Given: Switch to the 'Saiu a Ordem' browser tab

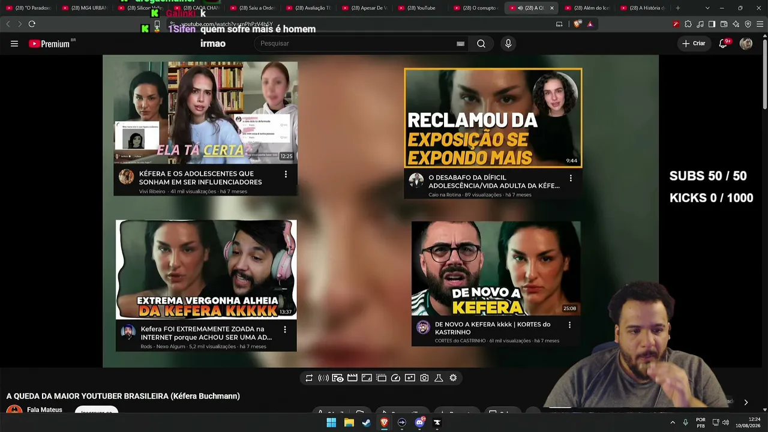Looking at the screenshot, I should coord(253,8).
